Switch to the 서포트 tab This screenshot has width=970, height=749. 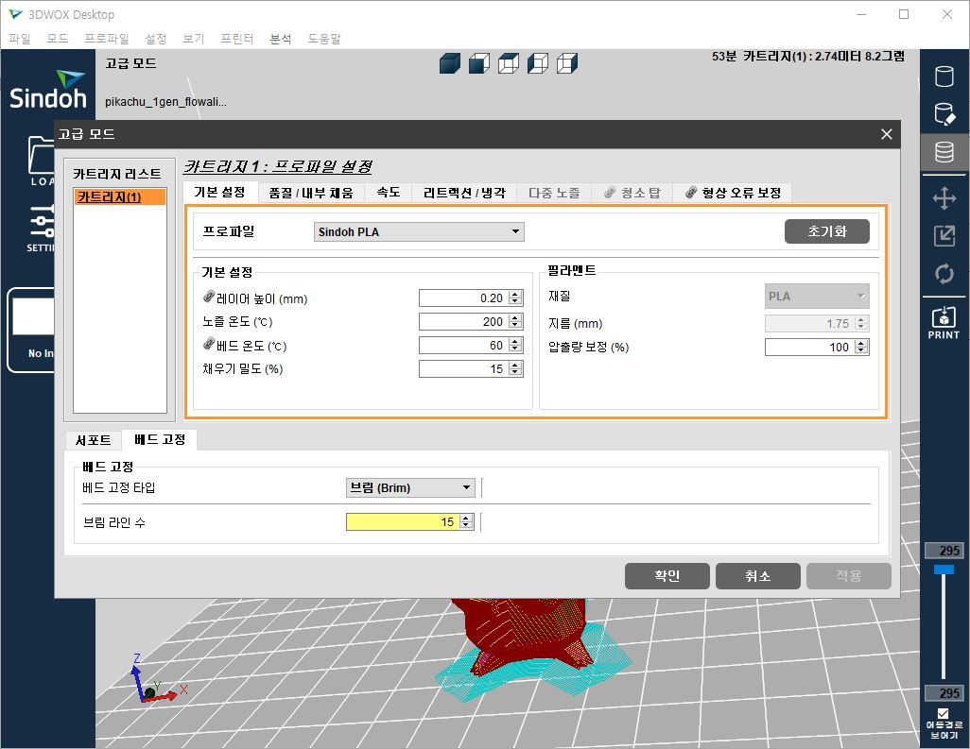94,439
